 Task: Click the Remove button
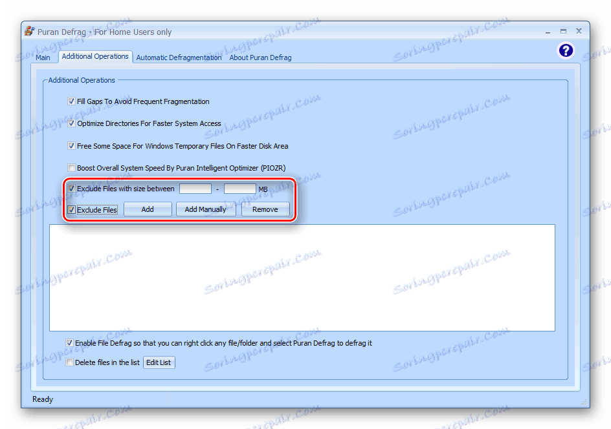[265, 209]
